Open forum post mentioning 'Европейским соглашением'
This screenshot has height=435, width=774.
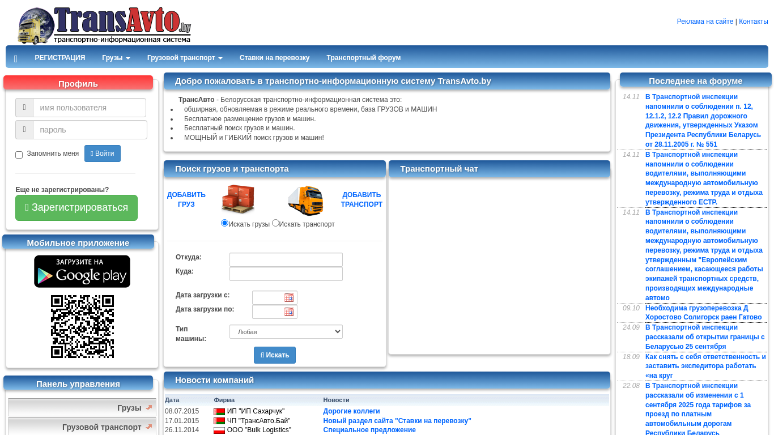pyautogui.click(x=705, y=255)
